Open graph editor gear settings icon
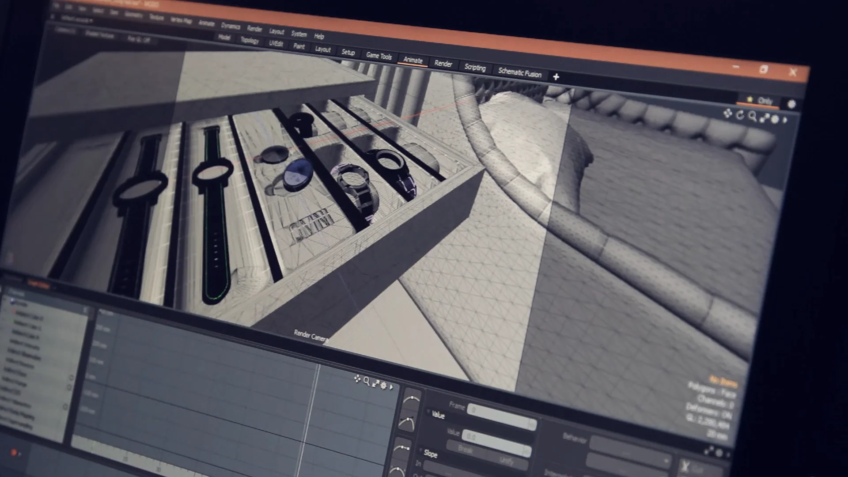The width and height of the screenshot is (848, 477). (x=383, y=386)
